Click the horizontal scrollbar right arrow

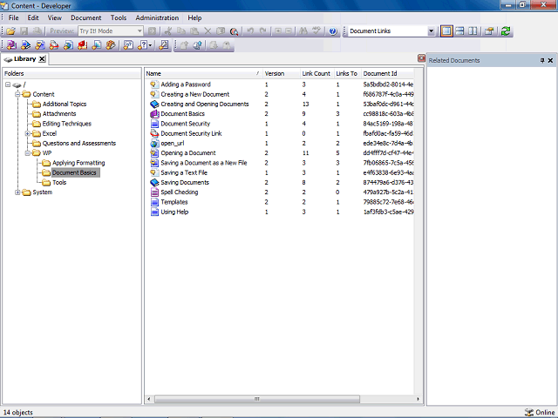(418, 399)
